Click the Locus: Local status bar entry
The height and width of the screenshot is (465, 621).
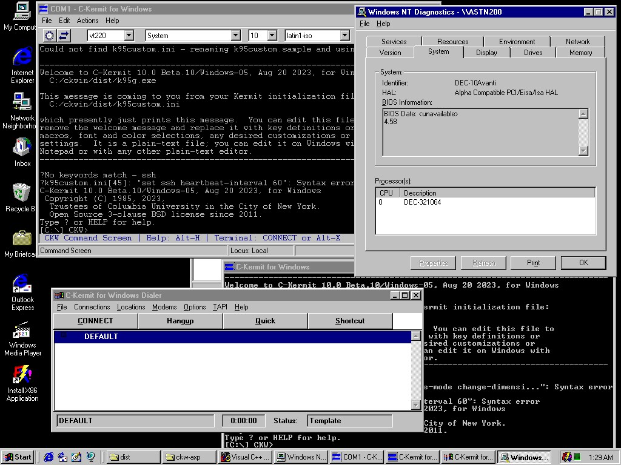click(x=261, y=251)
